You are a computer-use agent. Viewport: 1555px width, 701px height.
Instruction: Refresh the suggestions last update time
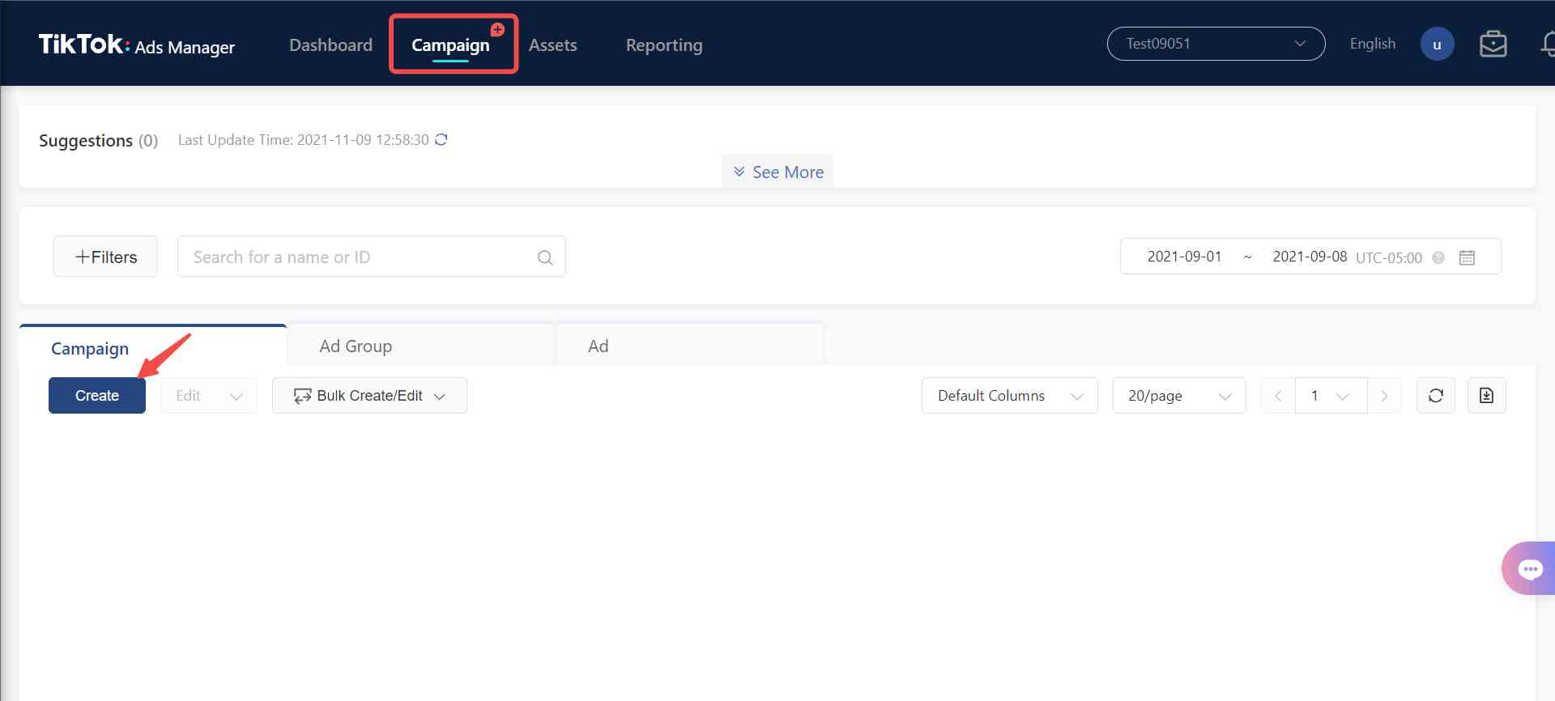tap(441, 139)
